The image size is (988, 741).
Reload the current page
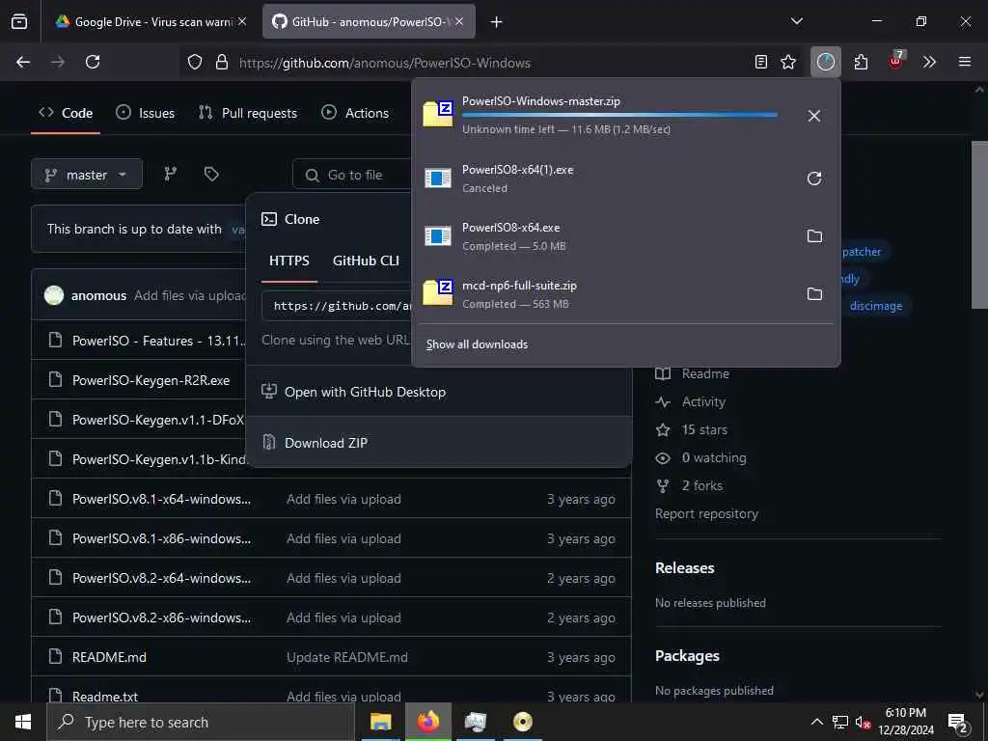[x=93, y=62]
